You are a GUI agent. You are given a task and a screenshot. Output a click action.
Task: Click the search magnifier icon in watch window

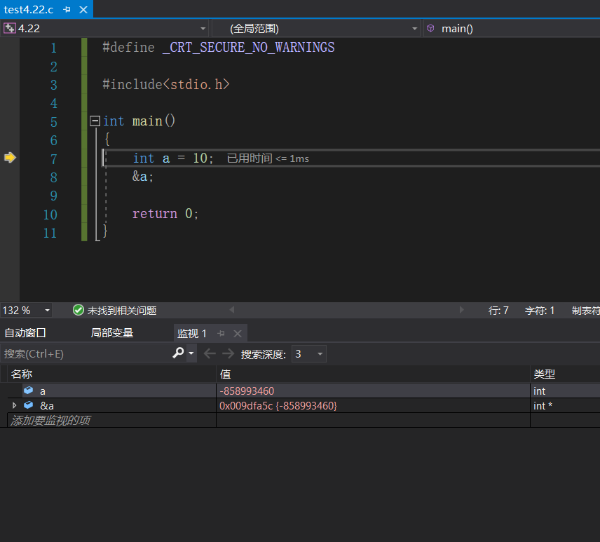coord(179,353)
